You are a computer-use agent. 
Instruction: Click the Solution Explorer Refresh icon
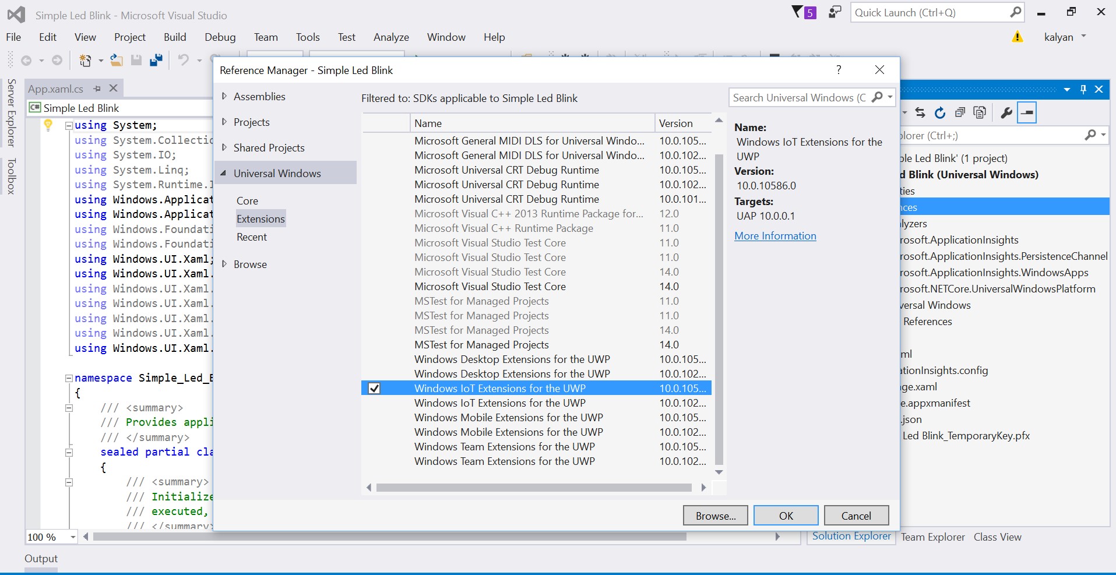940,112
